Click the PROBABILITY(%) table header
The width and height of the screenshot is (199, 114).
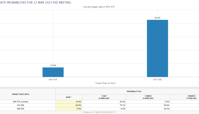pos(127,91)
